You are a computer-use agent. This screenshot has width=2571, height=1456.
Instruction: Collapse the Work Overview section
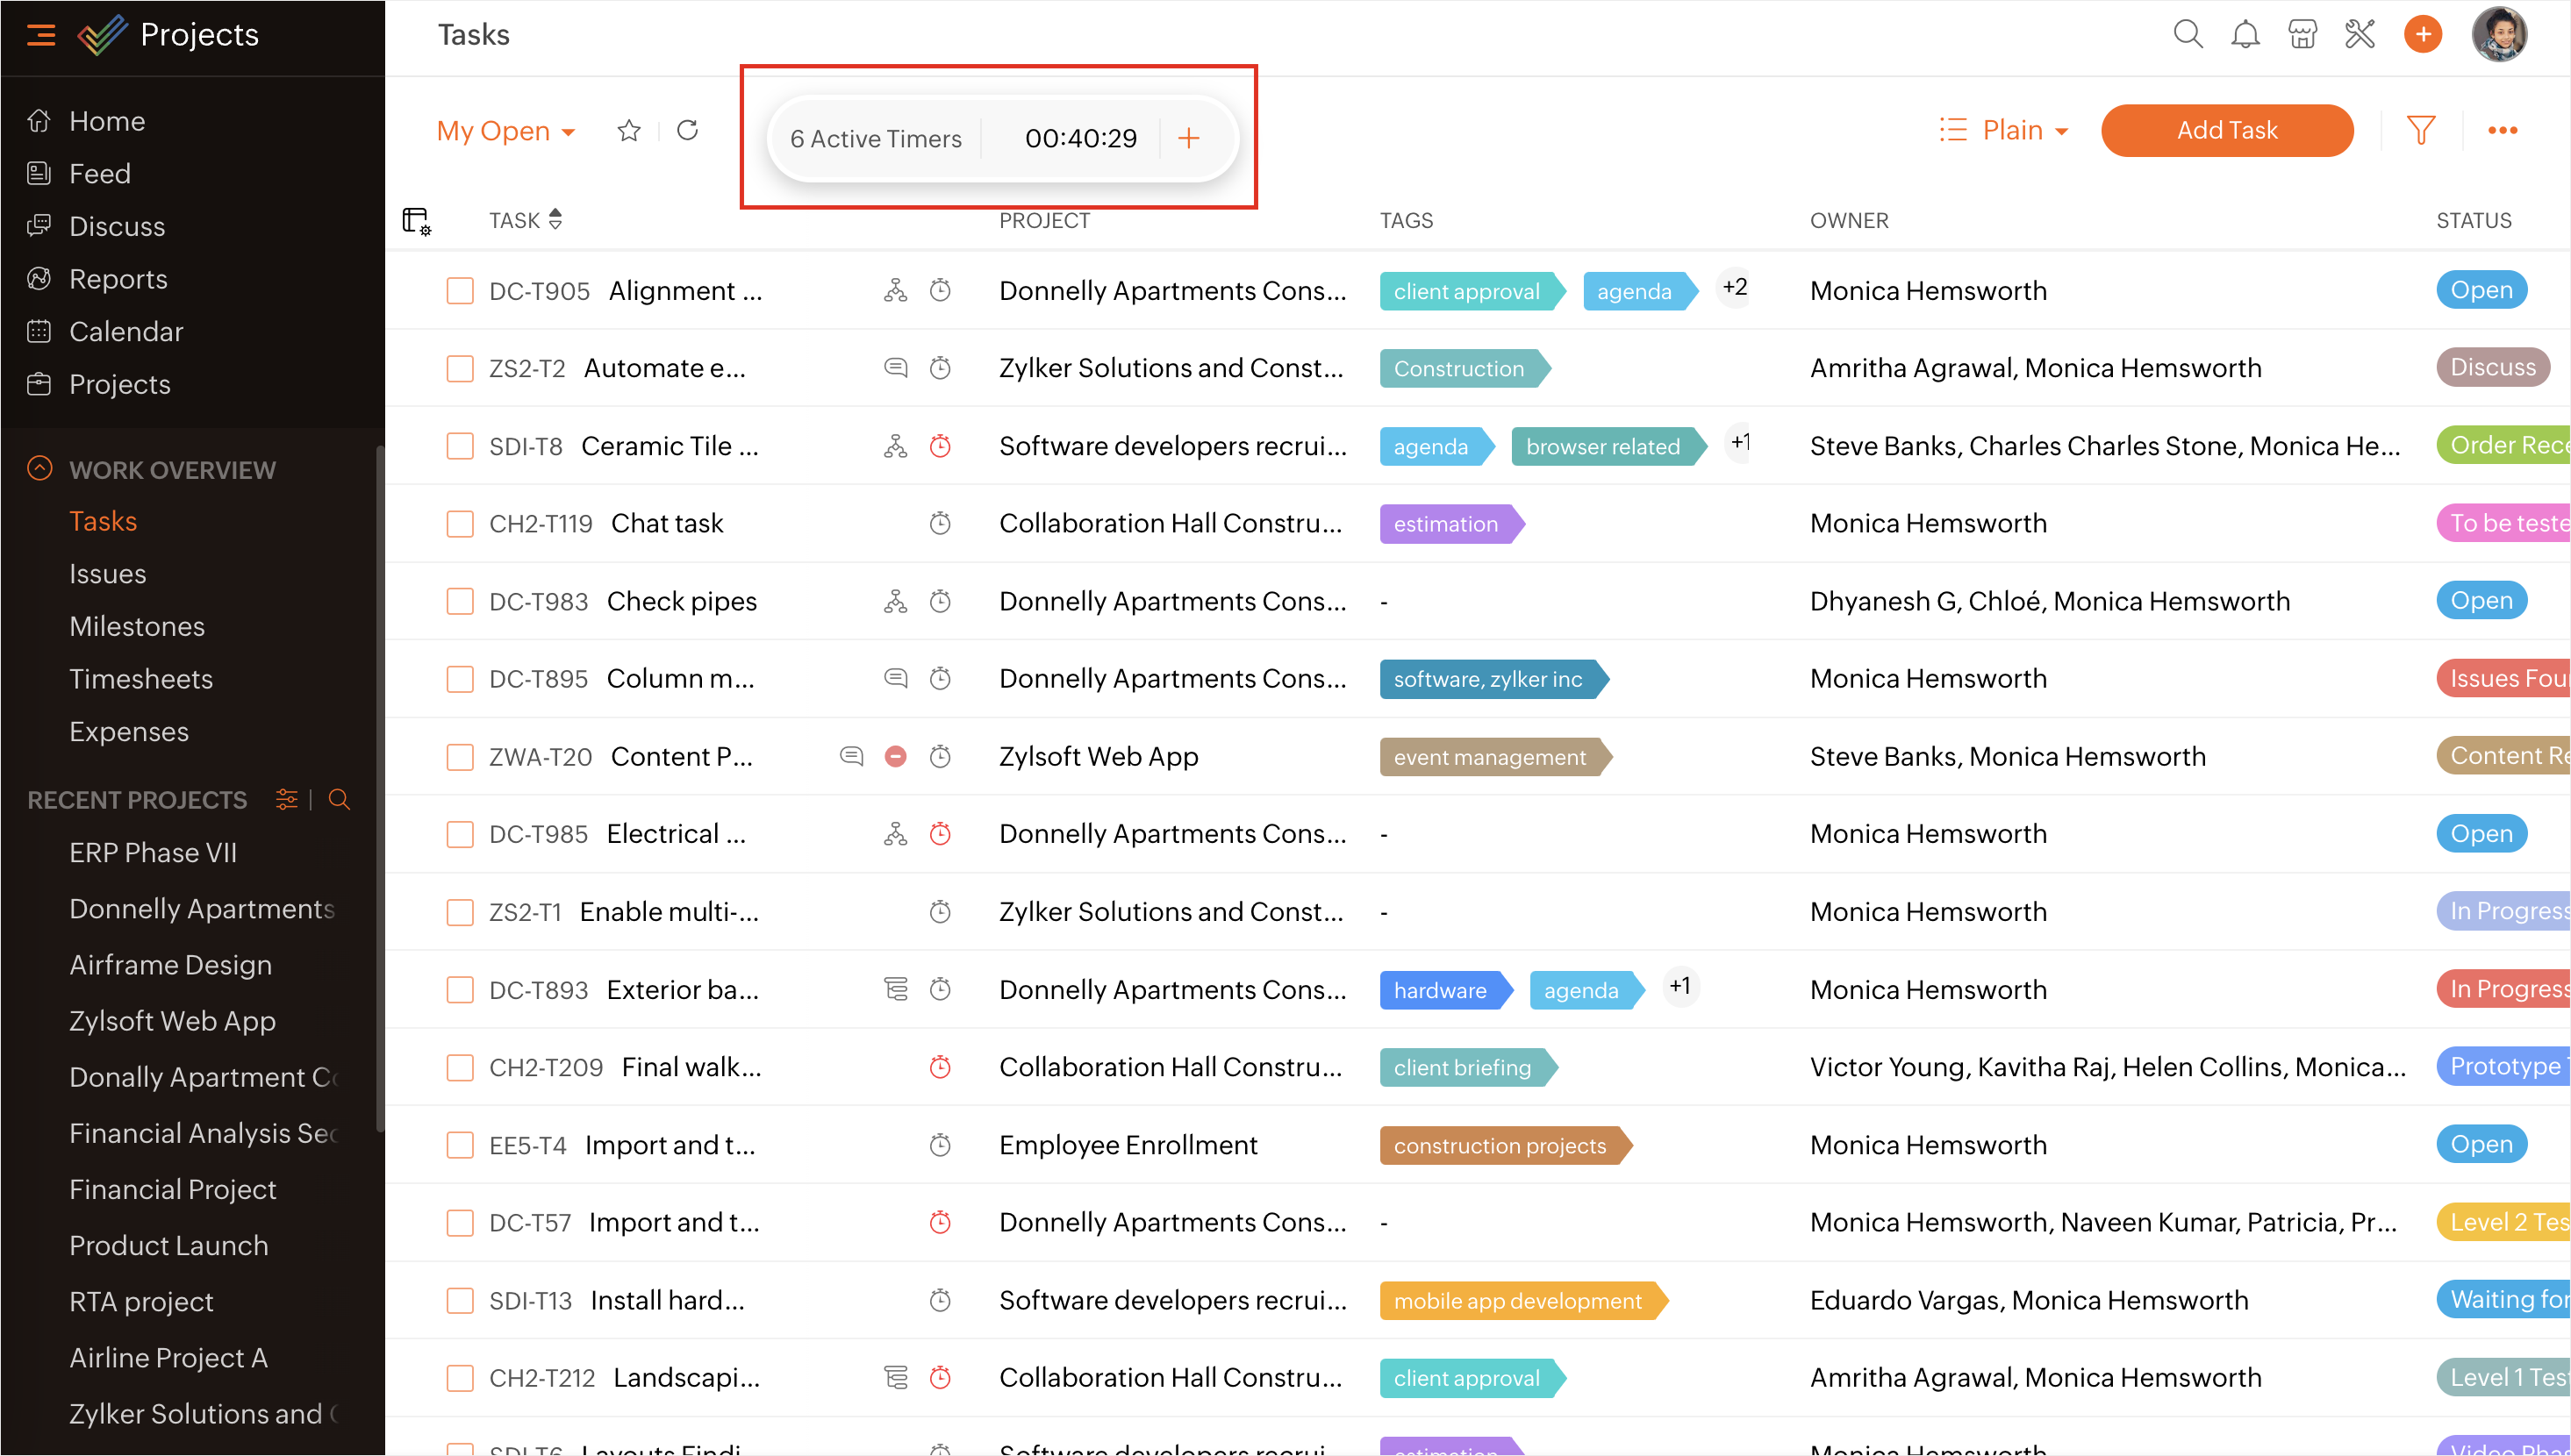pos(40,469)
